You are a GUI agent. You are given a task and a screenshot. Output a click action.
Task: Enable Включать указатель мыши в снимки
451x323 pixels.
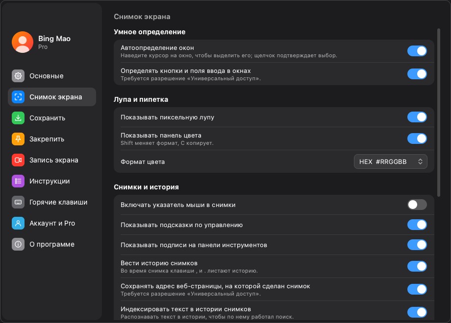click(417, 205)
